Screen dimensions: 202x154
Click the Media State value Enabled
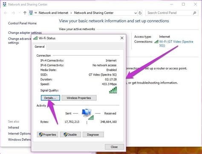112,70
